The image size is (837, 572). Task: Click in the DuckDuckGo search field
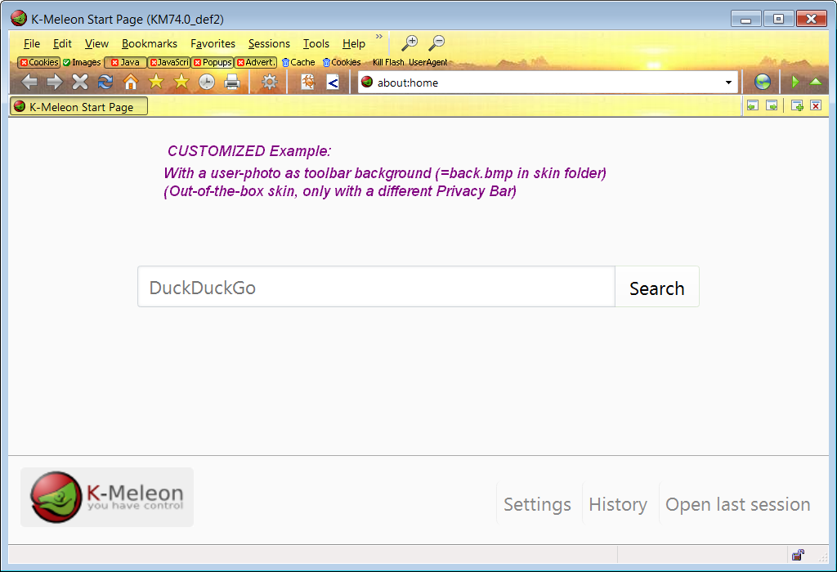point(376,288)
